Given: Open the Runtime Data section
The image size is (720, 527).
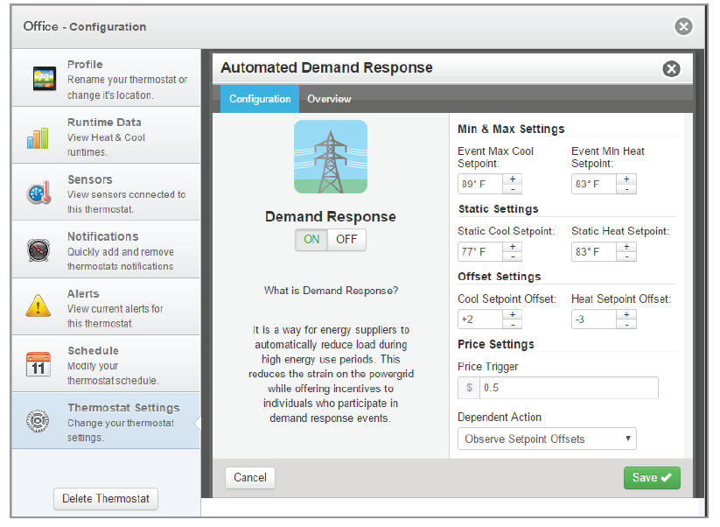Looking at the screenshot, I should pyautogui.click(x=106, y=136).
